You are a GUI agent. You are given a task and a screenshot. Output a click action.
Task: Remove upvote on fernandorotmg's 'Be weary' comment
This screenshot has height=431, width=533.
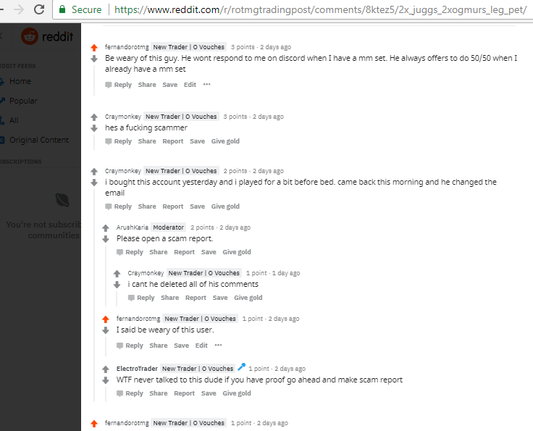94,48
